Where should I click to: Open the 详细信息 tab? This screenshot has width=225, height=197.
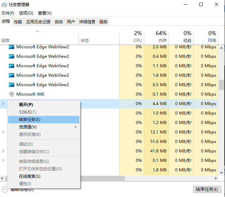[x=87, y=22]
